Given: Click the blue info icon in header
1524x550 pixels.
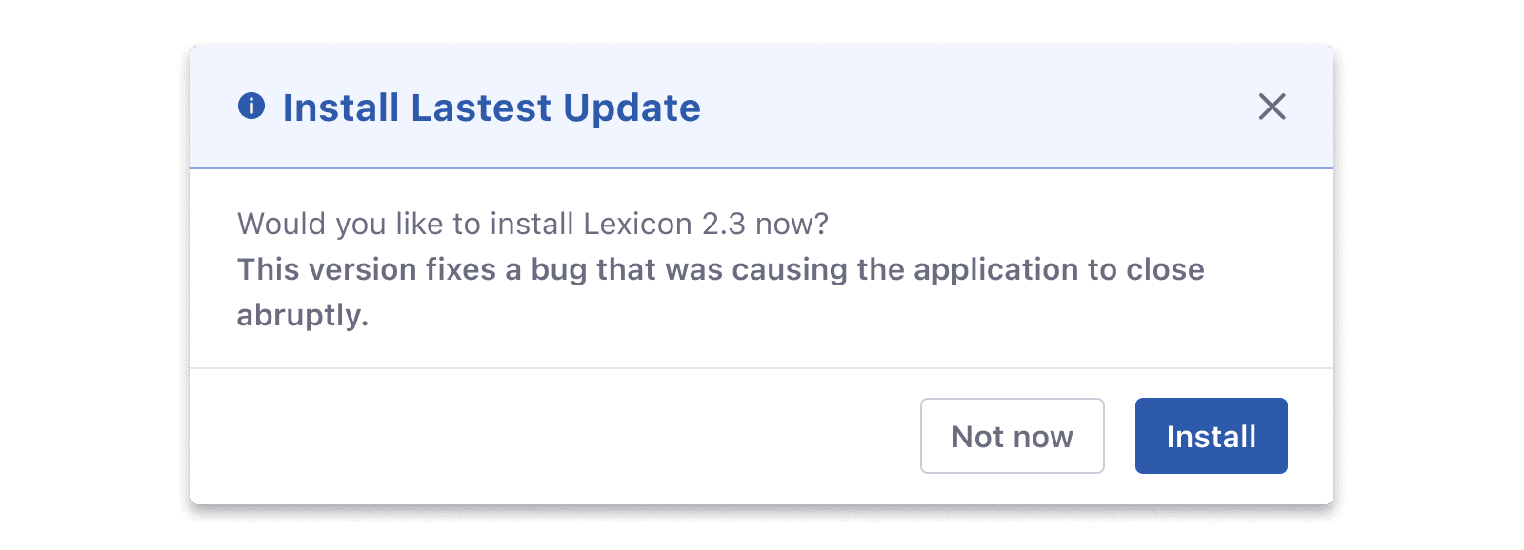Looking at the screenshot, I should (x=251, y=106).
